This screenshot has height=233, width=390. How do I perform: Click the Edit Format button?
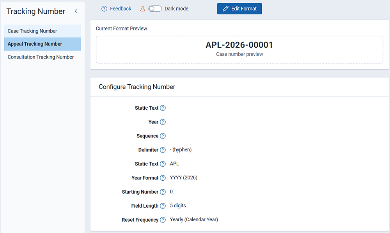tap(239, 9)
